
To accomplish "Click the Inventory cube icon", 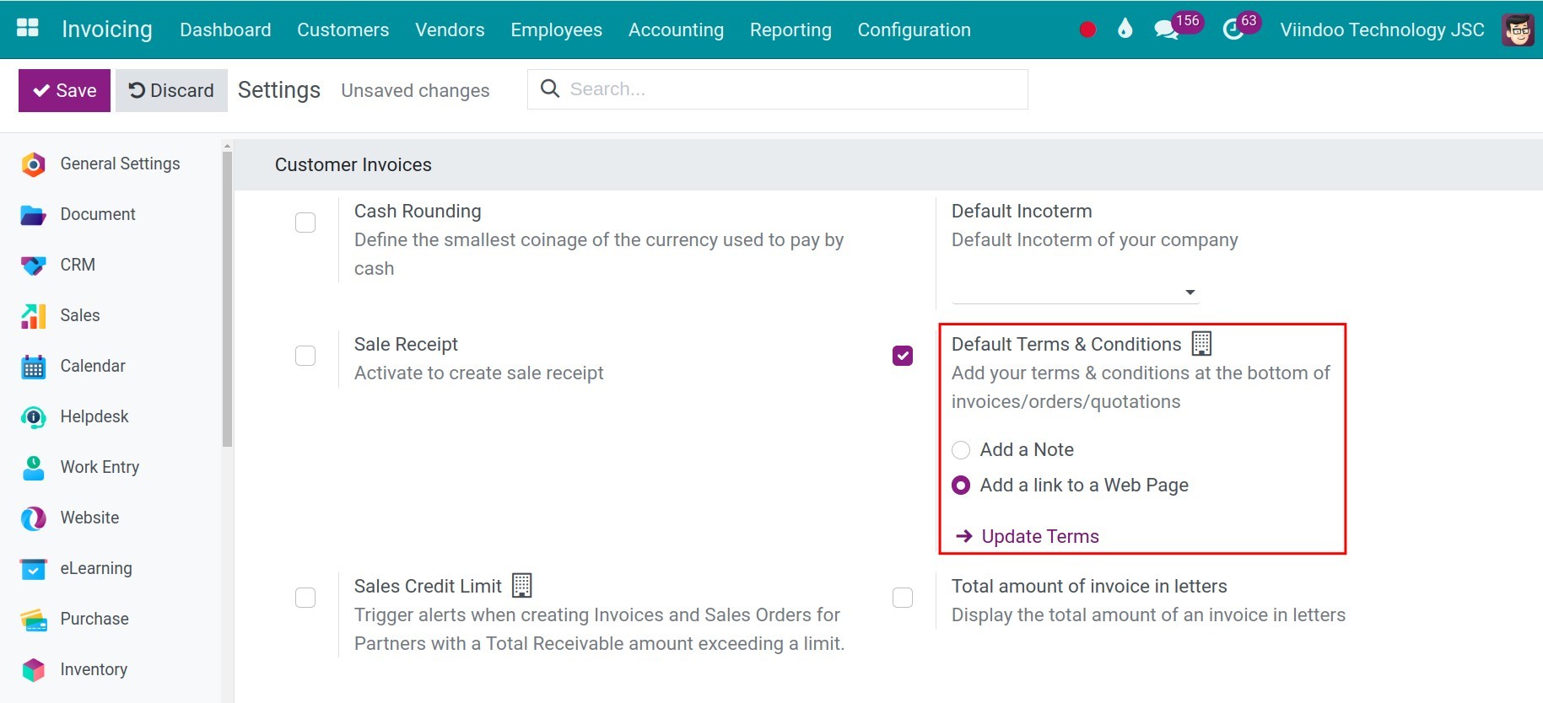I will [x=33, y=670].
